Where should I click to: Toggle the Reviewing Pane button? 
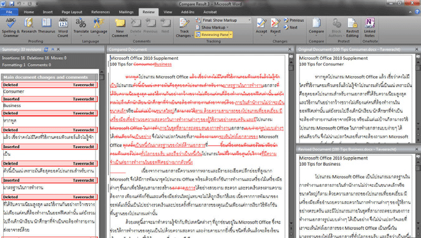click(212, 35)
